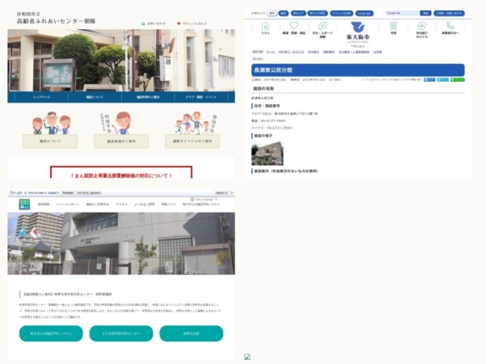
Task: Click the broken image icon at bottom
Action: tap(247, 357)
